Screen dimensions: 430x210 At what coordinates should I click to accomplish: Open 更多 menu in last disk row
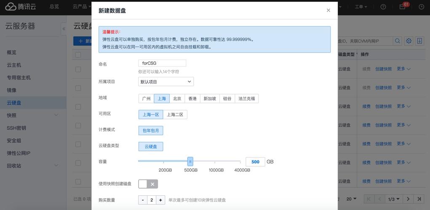[x=403, y=181]
